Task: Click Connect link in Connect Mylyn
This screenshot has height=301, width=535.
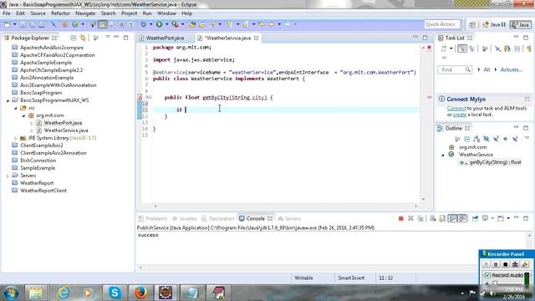Action: 456,108
